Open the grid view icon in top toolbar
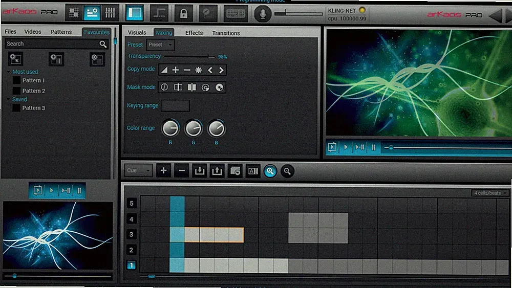 click(74, 13)
